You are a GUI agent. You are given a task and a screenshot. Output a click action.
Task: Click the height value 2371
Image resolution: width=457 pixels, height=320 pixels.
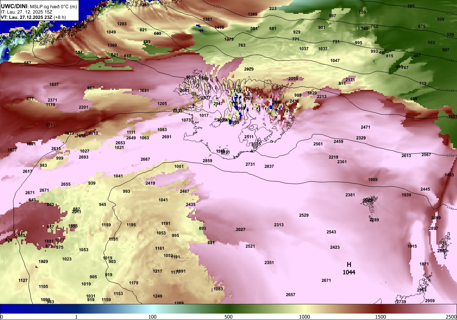click(52, 100)
